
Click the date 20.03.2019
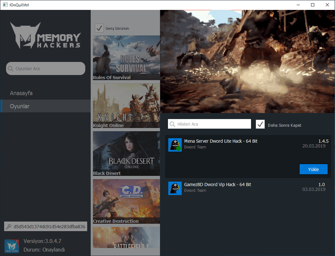pos(314,146)
